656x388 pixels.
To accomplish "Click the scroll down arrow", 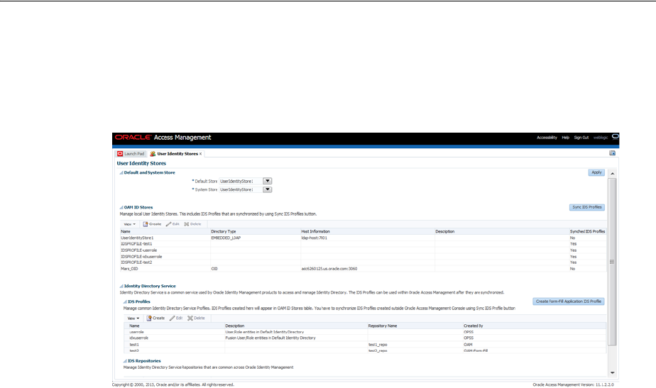I will (612, 372).
